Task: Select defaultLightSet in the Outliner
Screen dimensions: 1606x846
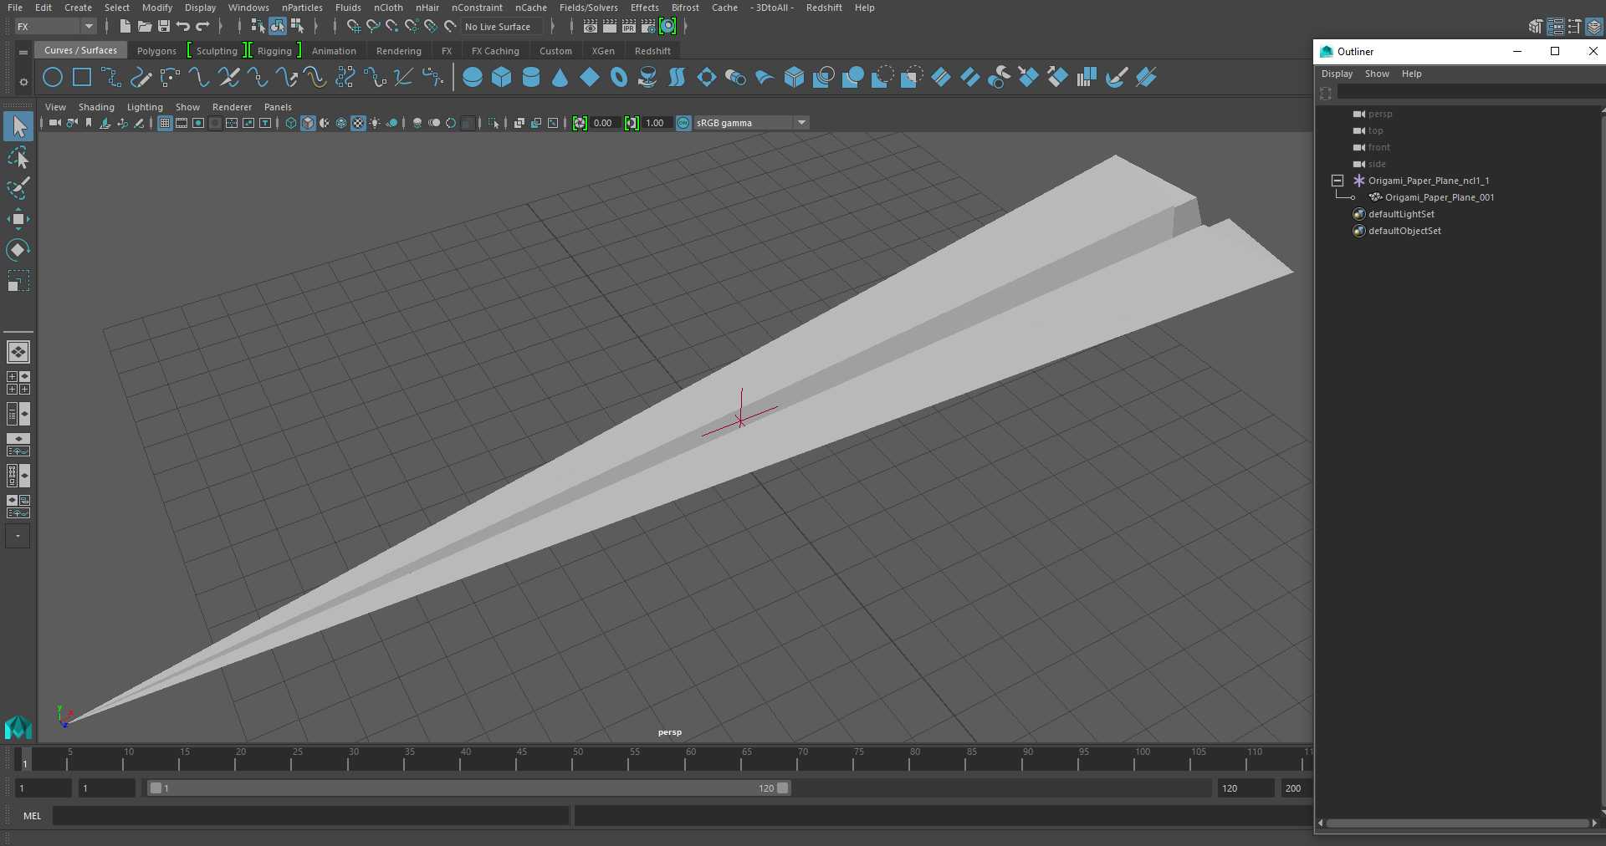Action: 1401,214
